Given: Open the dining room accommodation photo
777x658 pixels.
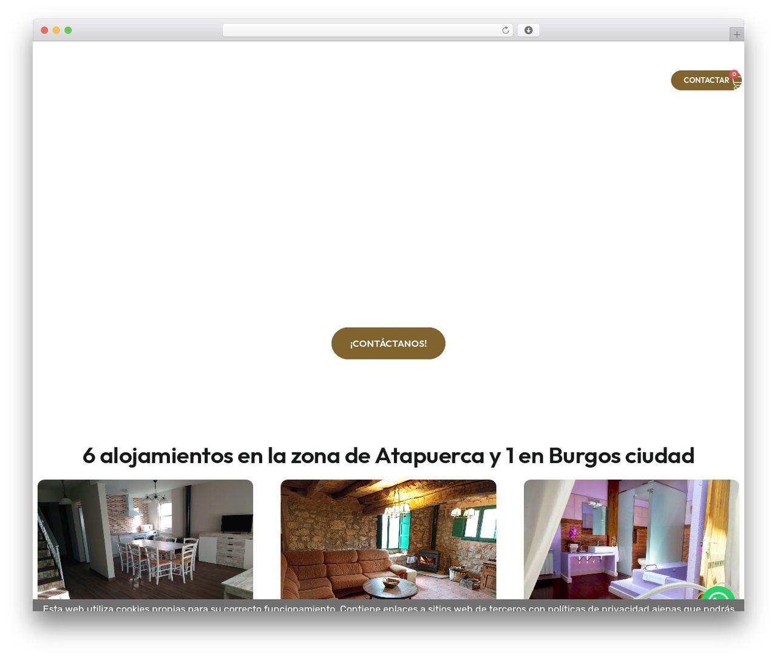Looking at the screenshot, I should pyautogui.click(x=146, y=540).
